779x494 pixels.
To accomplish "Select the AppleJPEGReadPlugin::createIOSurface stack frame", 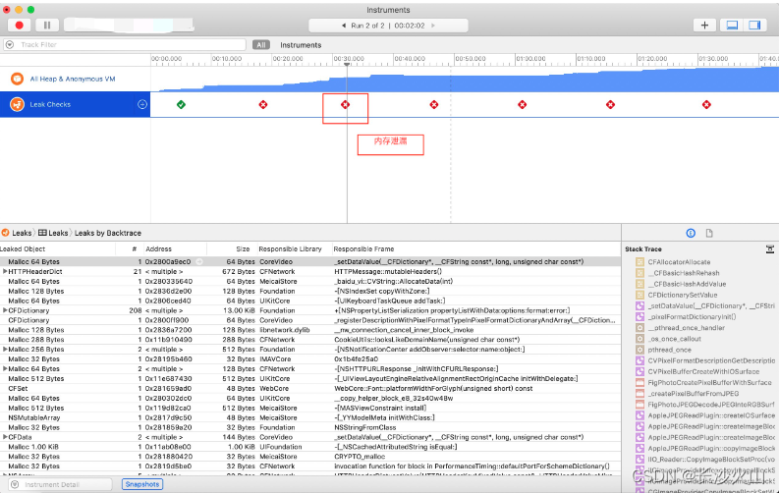I will point(711,415).
